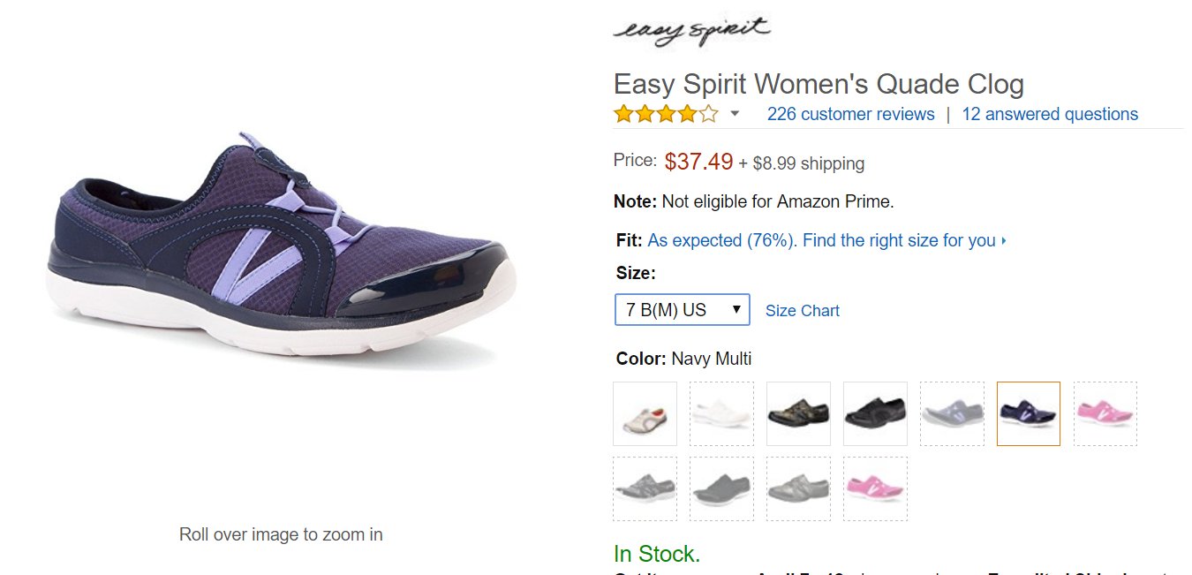The height and width of the screenshot is (575, 1192).
Task: Choose the pink swatch in the bottom row
Action: [875, 488]
